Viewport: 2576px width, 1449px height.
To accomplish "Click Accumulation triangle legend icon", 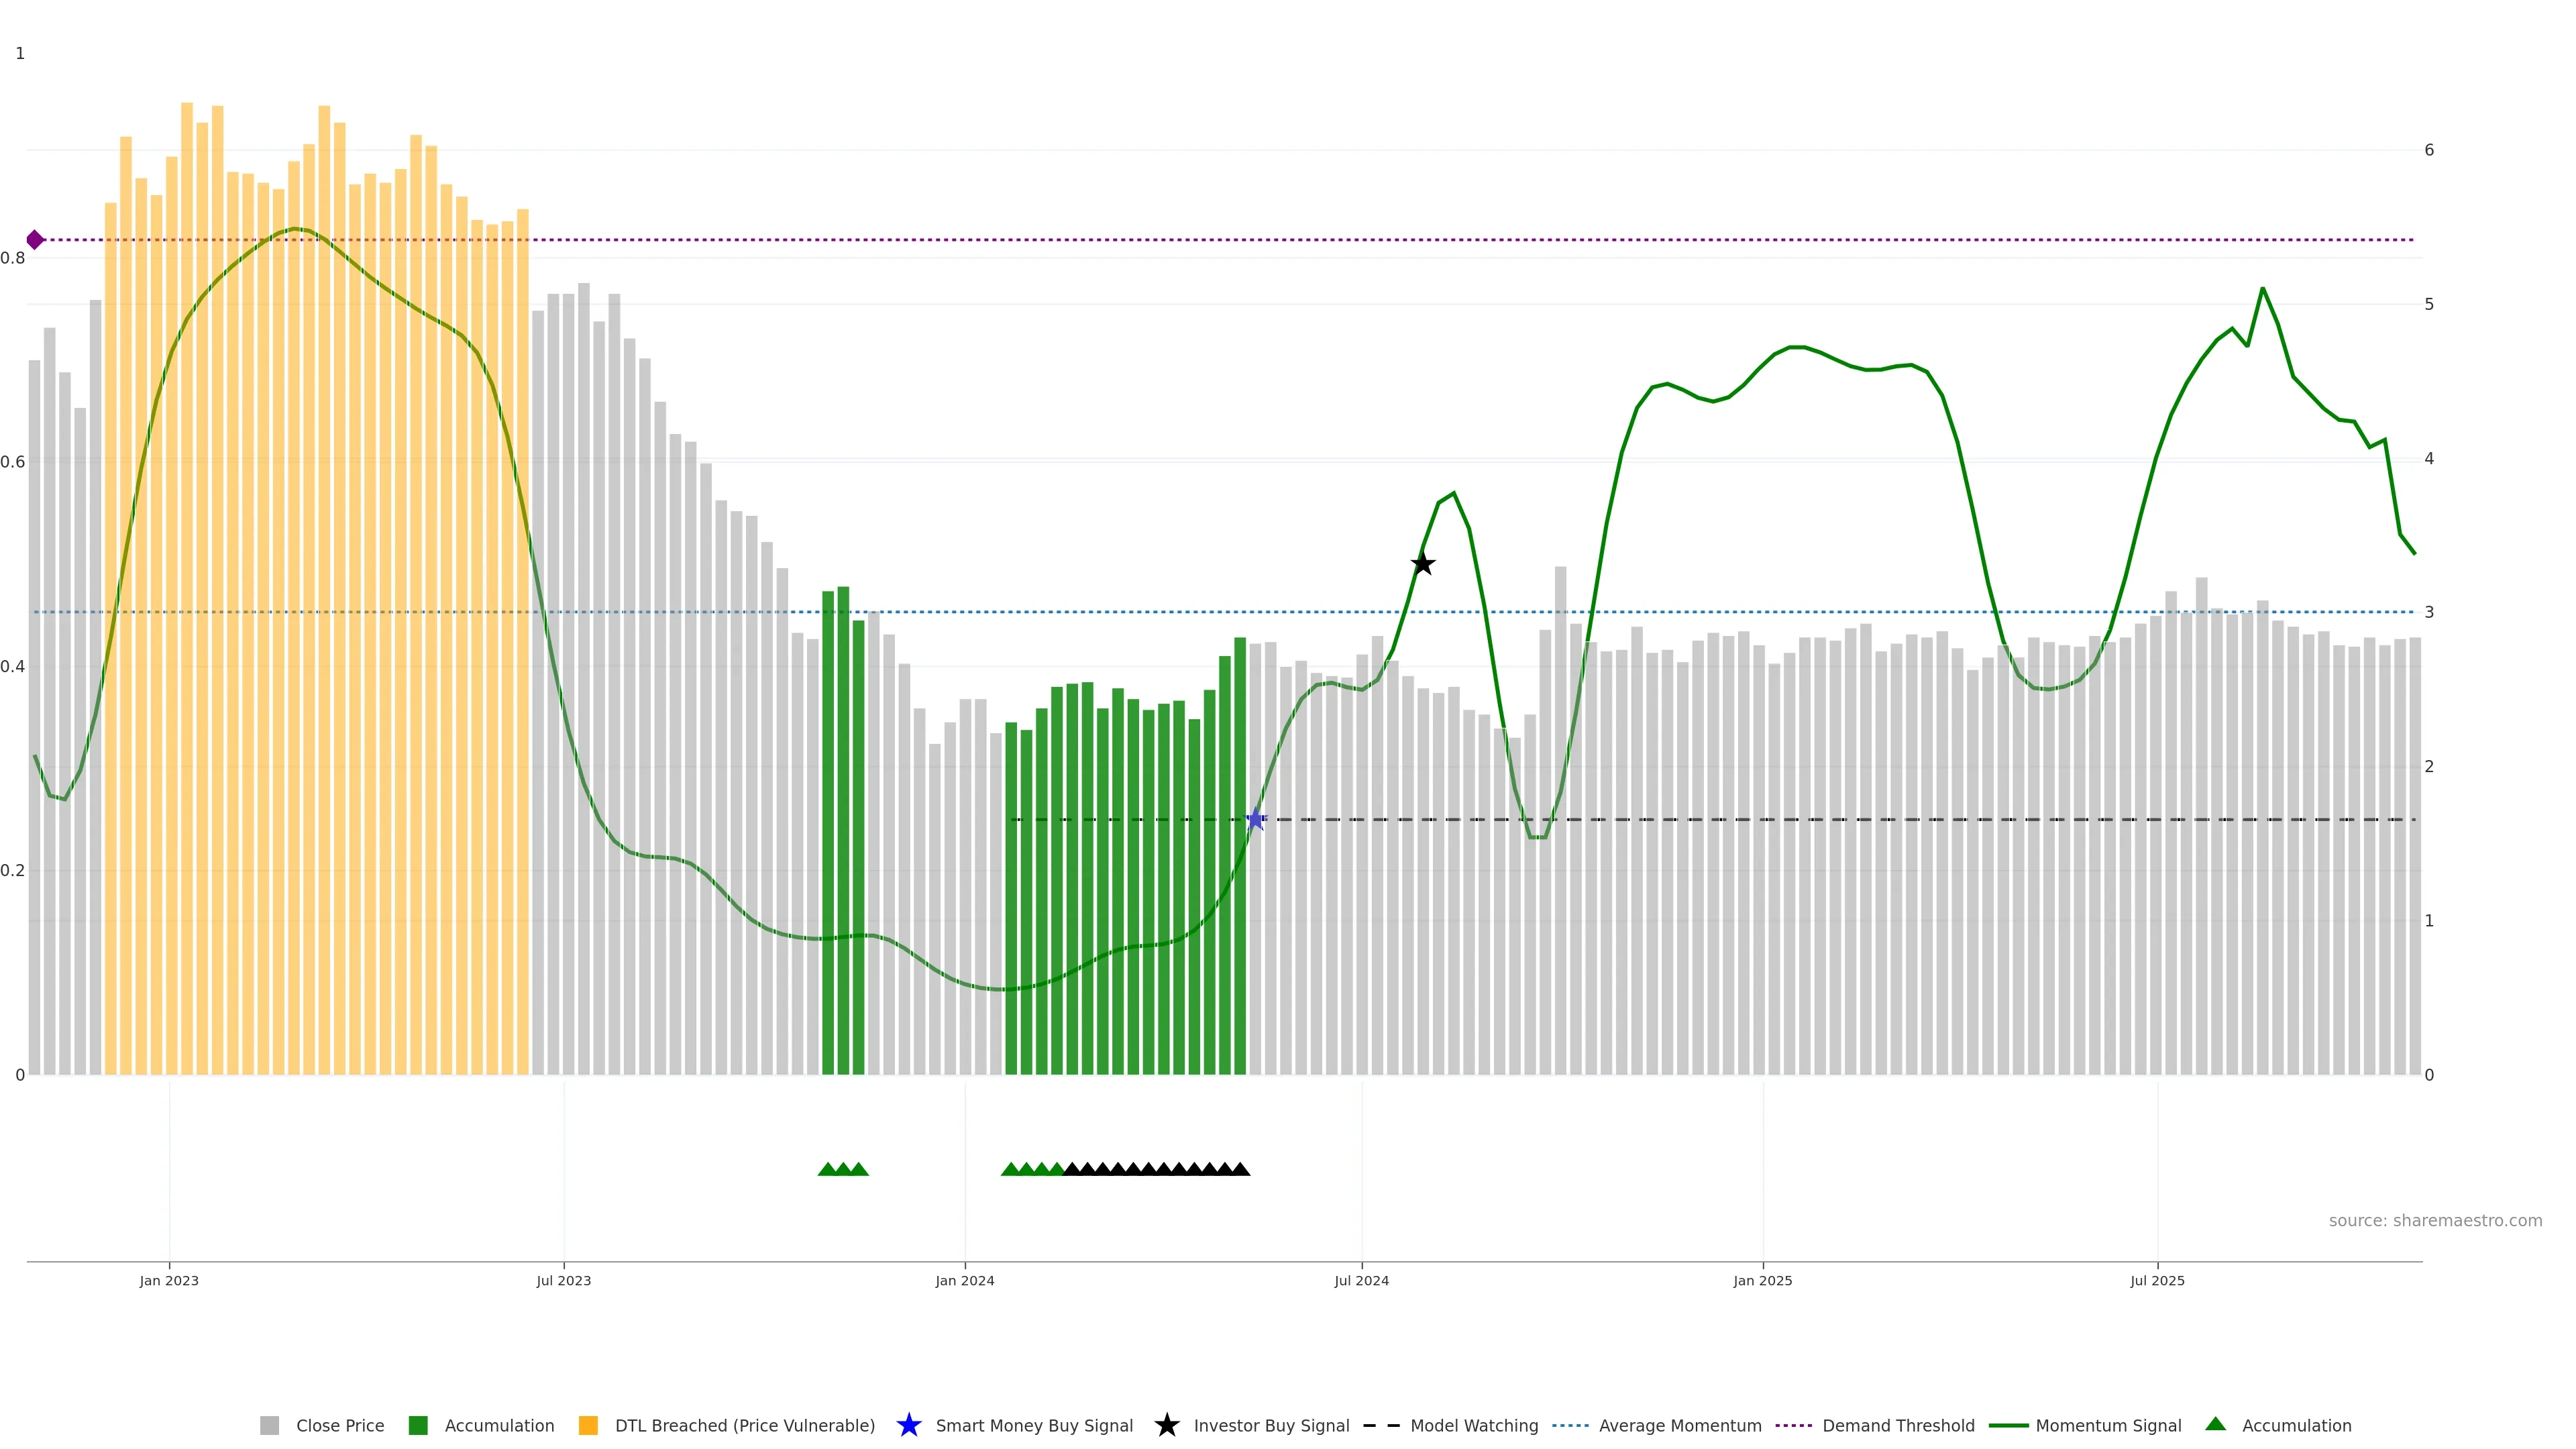I will pos(2216,1425).
